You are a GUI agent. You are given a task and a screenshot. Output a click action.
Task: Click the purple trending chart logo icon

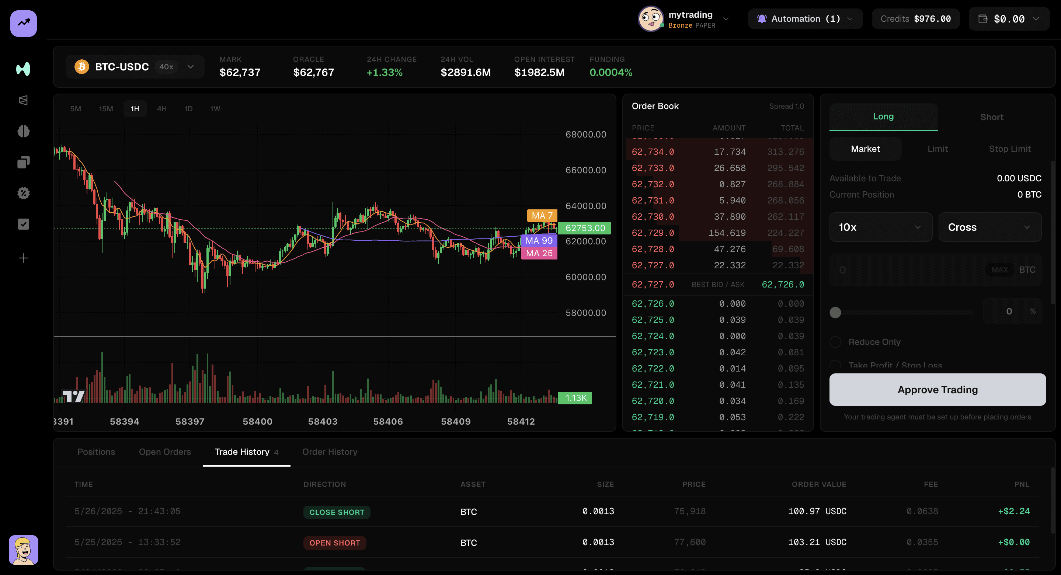click(x=24, y=24)
